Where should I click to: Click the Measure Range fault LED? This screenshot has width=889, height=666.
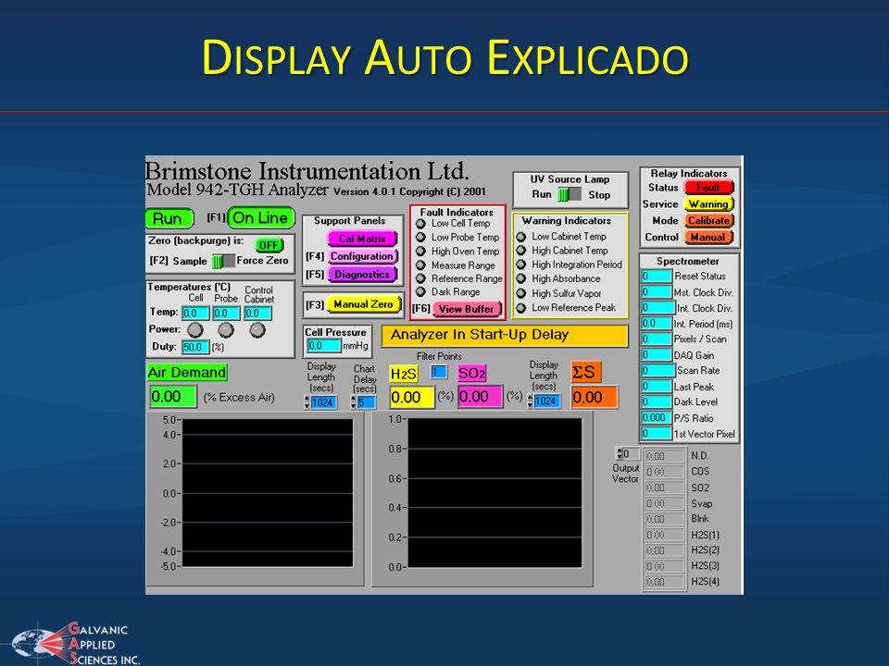420,265
